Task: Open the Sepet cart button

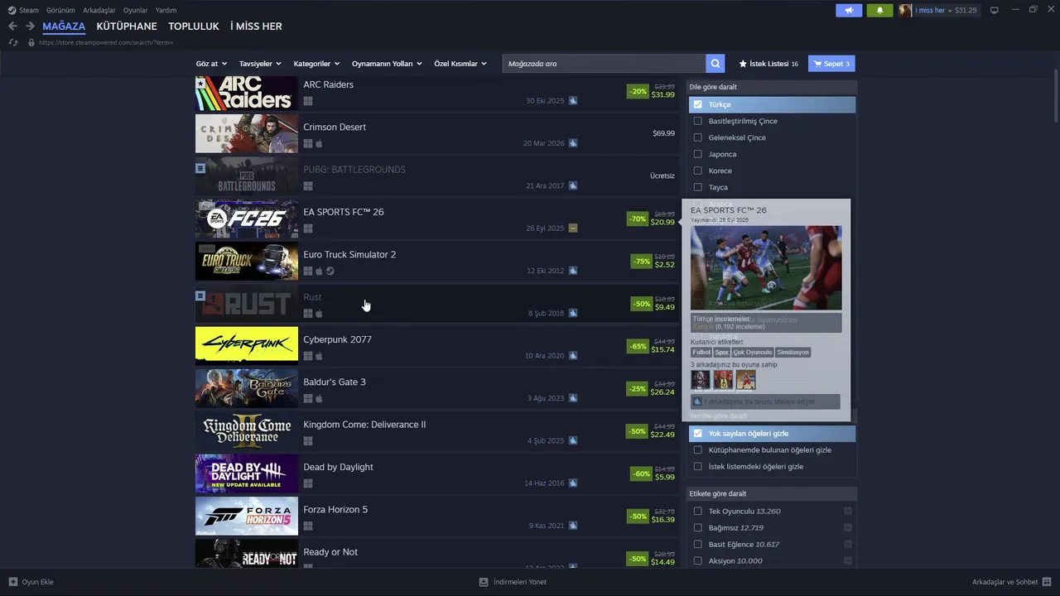Action: [x=831, y=64]
